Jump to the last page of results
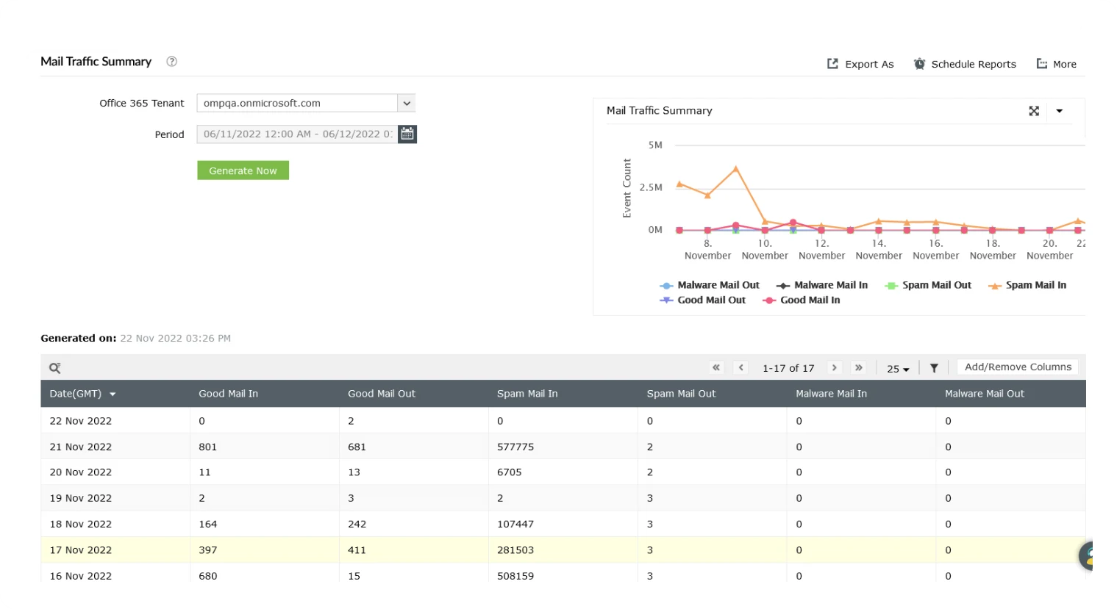1117x609 pixels. (x=858, y=367)
